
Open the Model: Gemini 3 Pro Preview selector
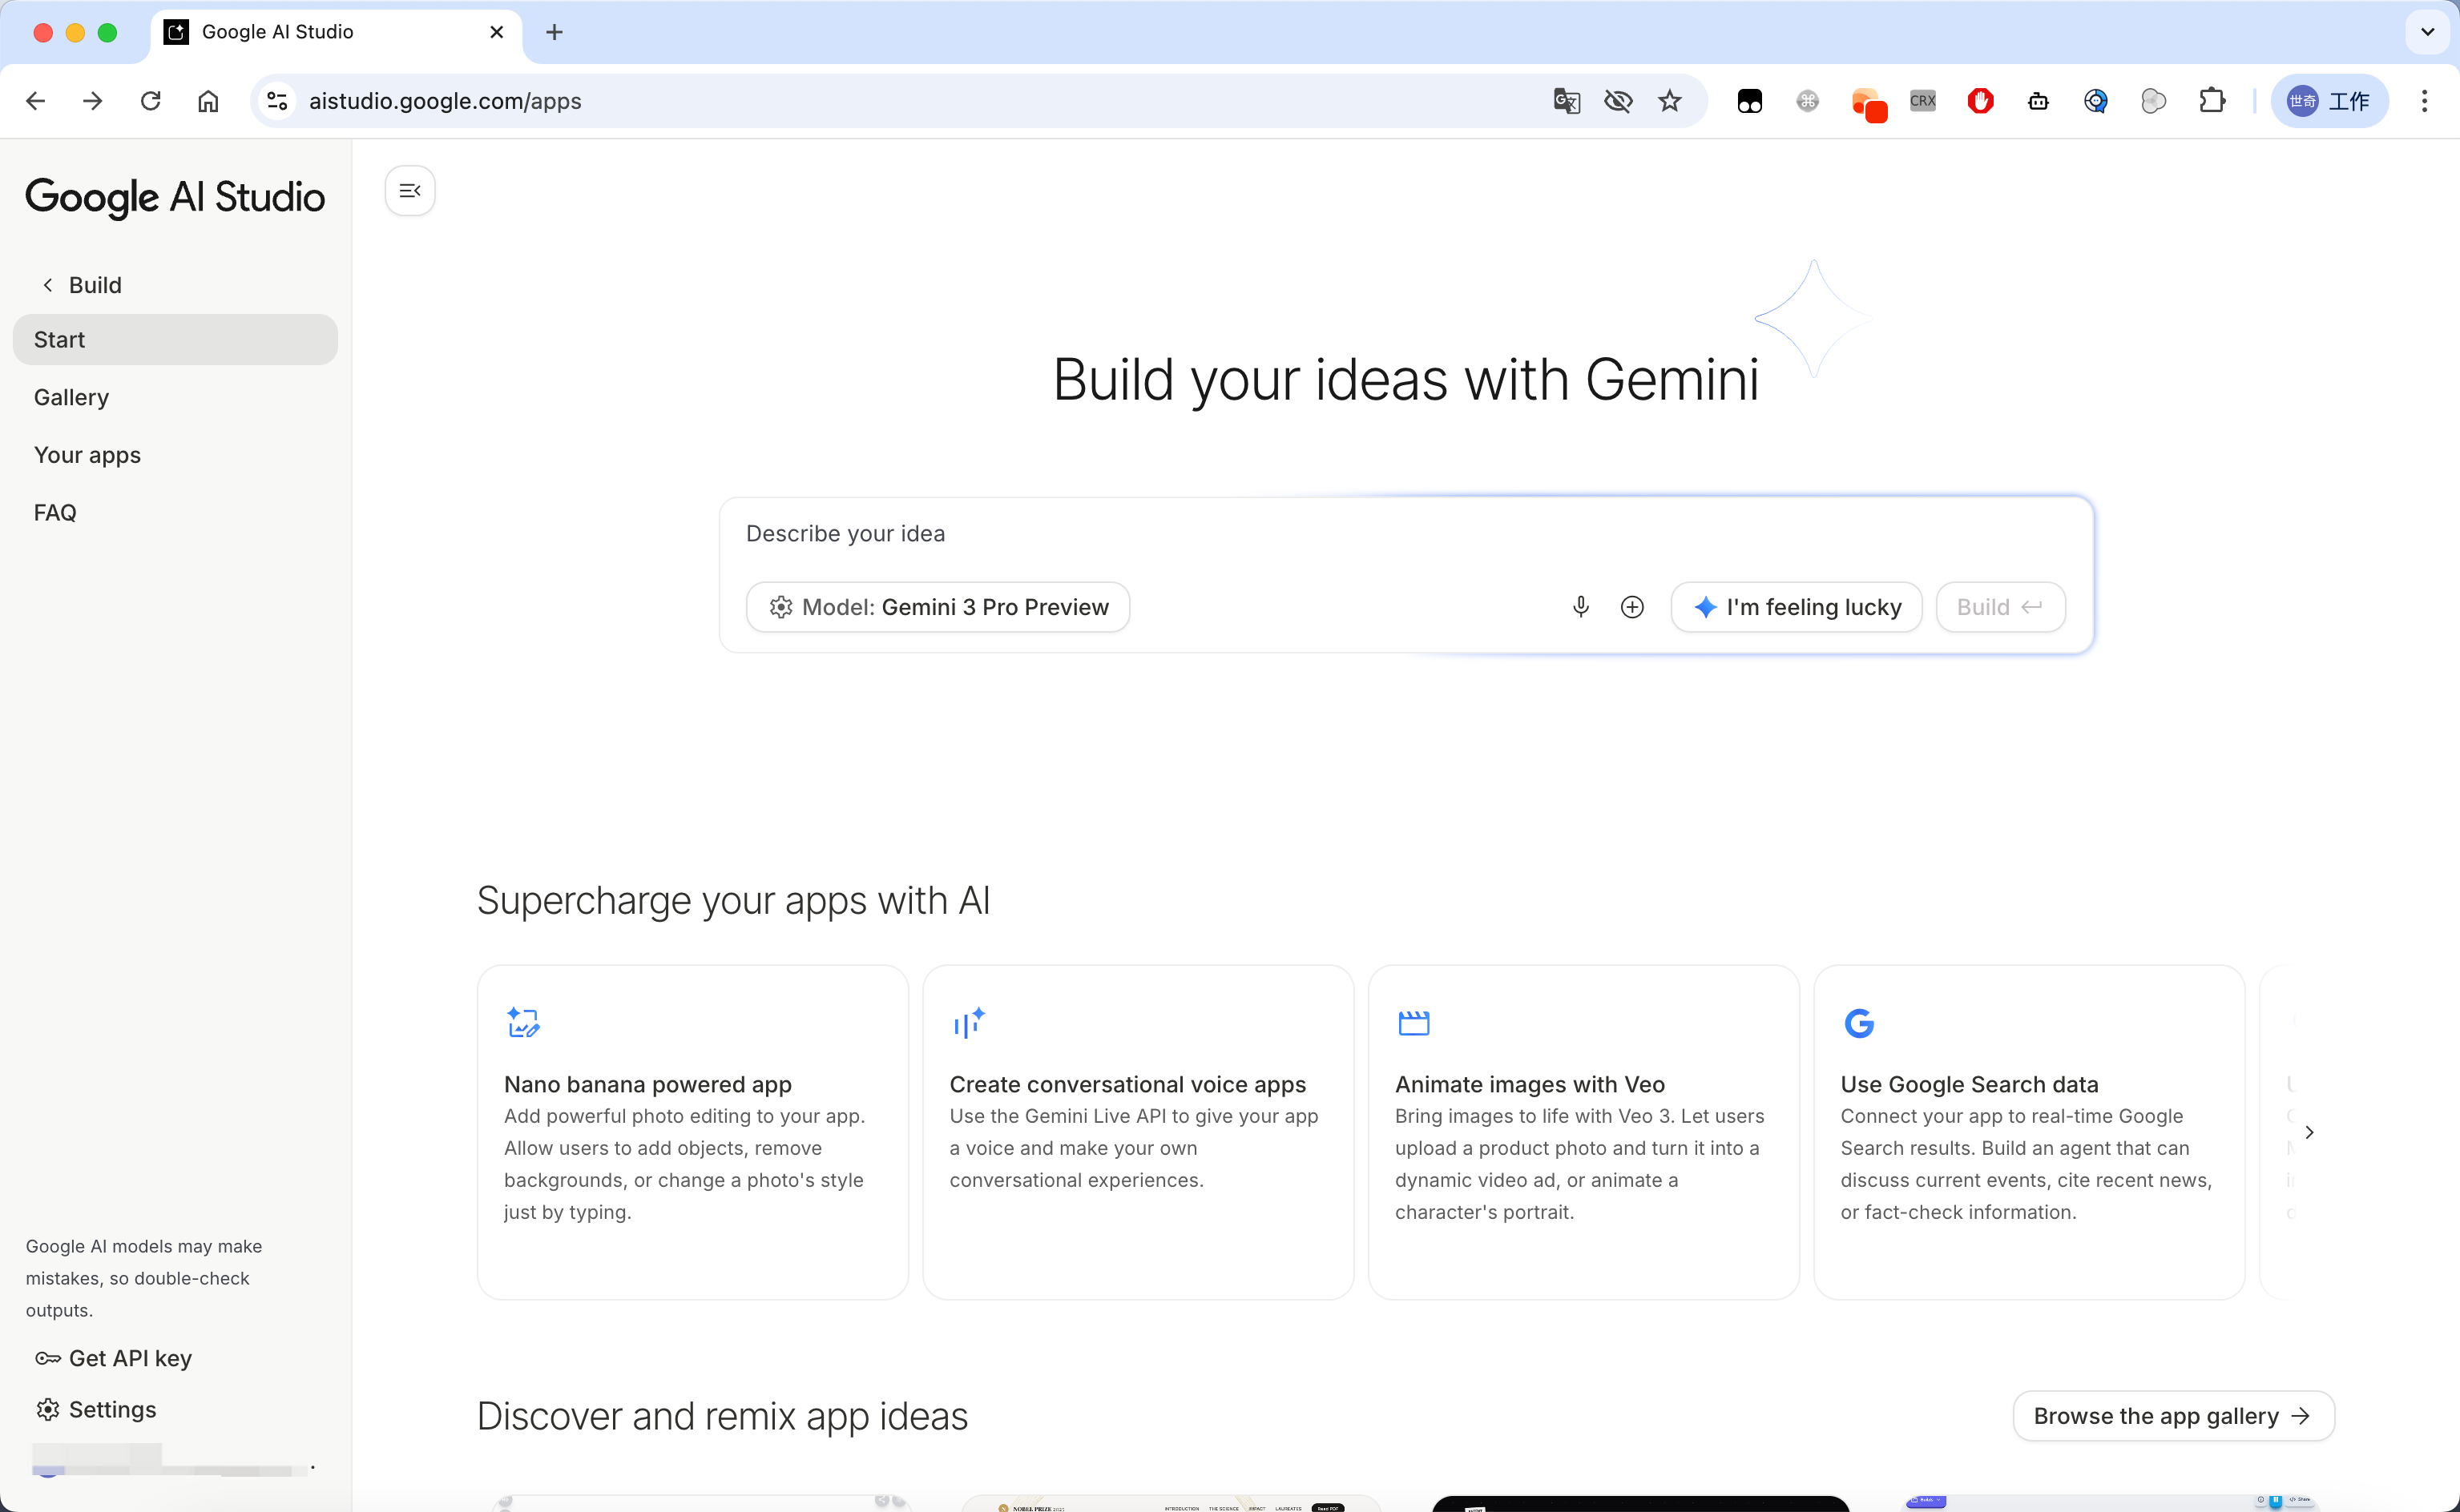click(x=938, y=607)
